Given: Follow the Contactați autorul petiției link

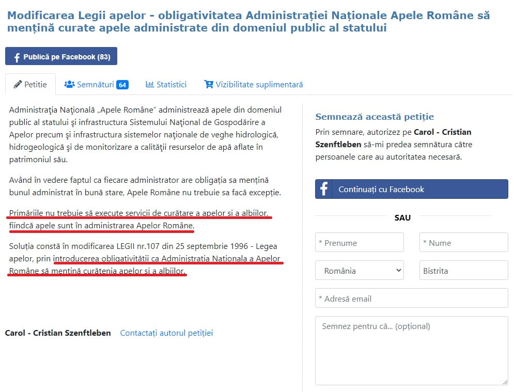Looking at the screenshot, I should click(166, 333).
